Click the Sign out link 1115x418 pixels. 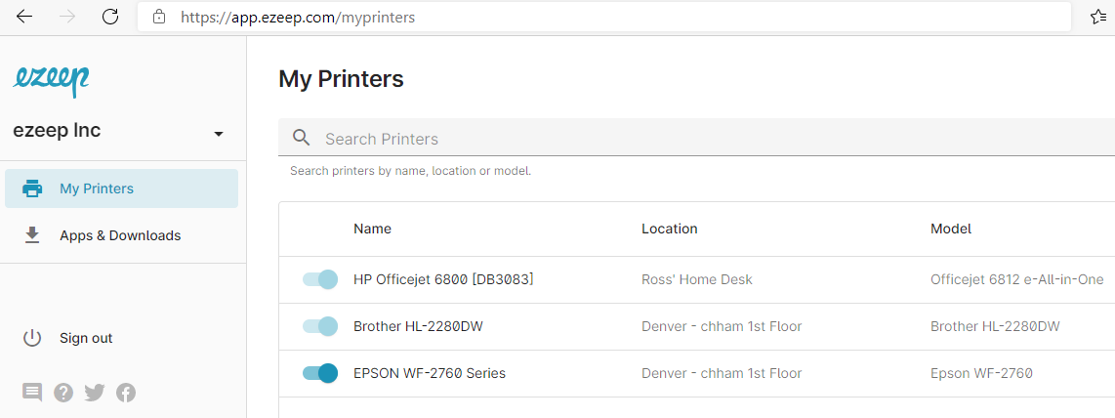[86, 338]
